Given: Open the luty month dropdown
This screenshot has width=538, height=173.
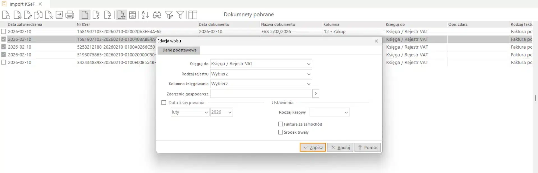Looking at the screenshot, I should tap(190, 112).
